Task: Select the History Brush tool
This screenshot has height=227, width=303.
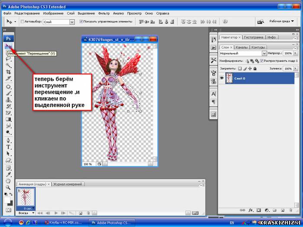Action: (8, 106)
